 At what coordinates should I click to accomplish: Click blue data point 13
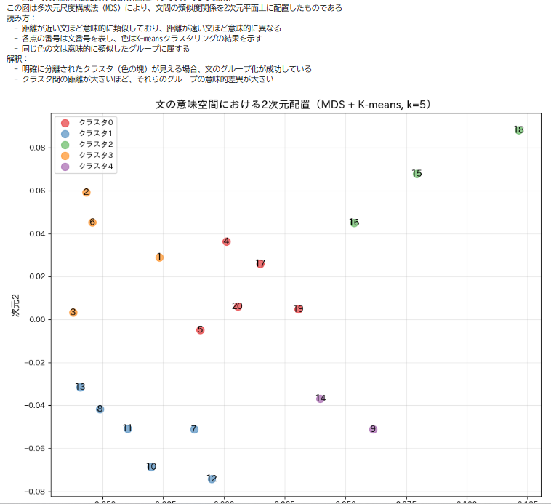pos(81,387)
